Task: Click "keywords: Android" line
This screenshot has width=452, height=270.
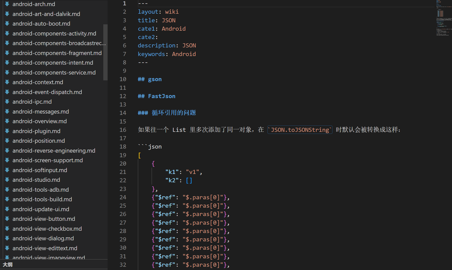Action: tap(167, 54)
